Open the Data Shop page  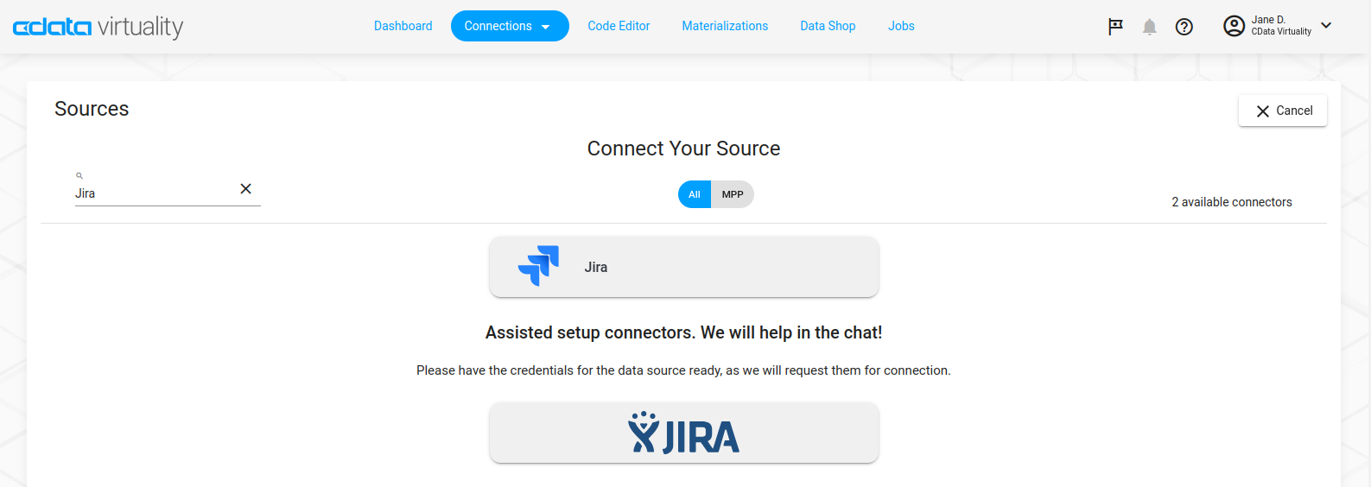pyautogui.click(x=828, y=26)
